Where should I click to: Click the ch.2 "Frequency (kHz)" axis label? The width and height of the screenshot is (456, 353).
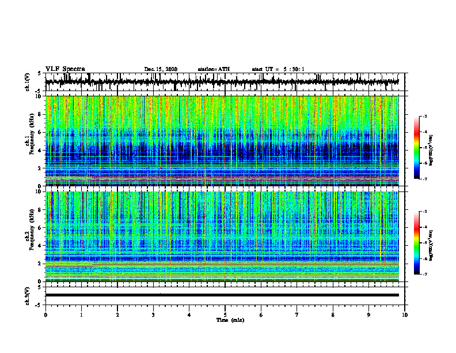coord(32,230)
